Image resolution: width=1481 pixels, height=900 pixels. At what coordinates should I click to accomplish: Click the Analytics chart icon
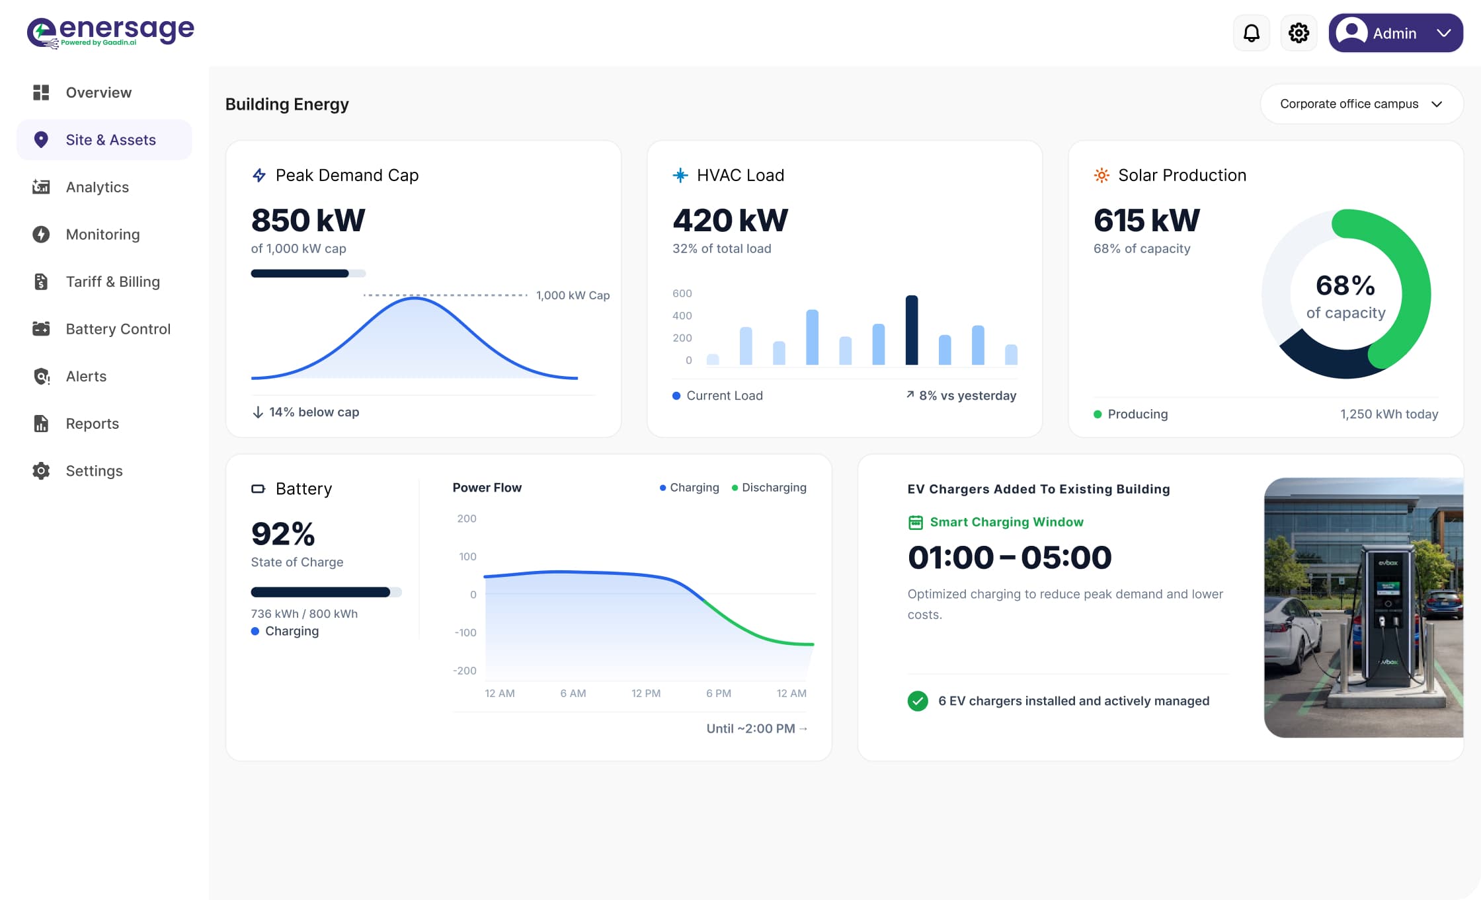click(41, 187)
